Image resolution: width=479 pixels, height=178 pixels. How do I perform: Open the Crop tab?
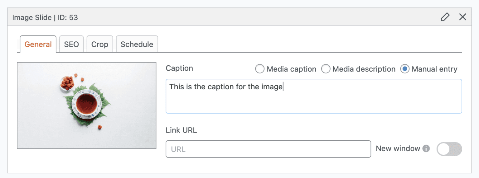point(100,44)
